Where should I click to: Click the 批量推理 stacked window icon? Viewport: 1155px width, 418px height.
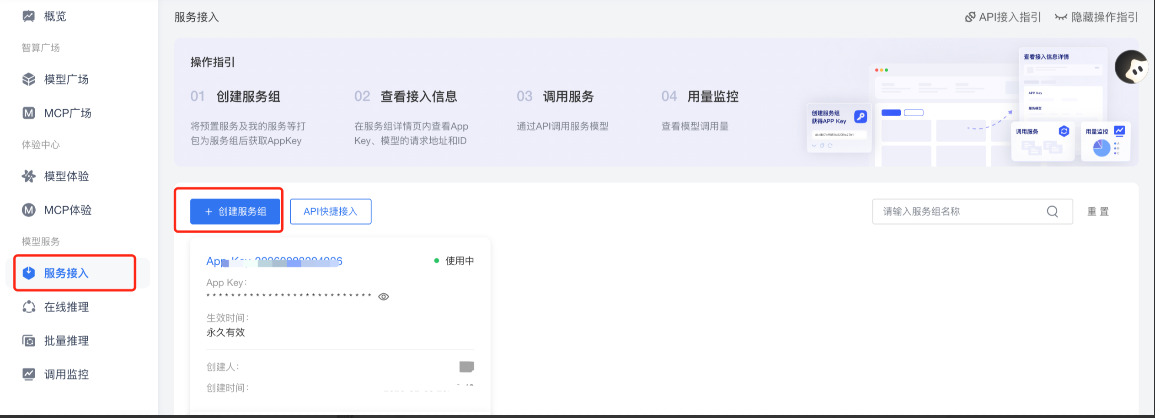(28, 341)
